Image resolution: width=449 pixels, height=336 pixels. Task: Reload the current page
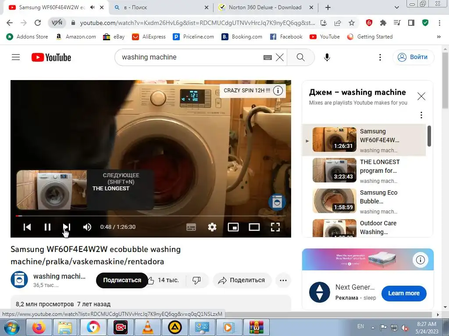click(x=38, y=23)
